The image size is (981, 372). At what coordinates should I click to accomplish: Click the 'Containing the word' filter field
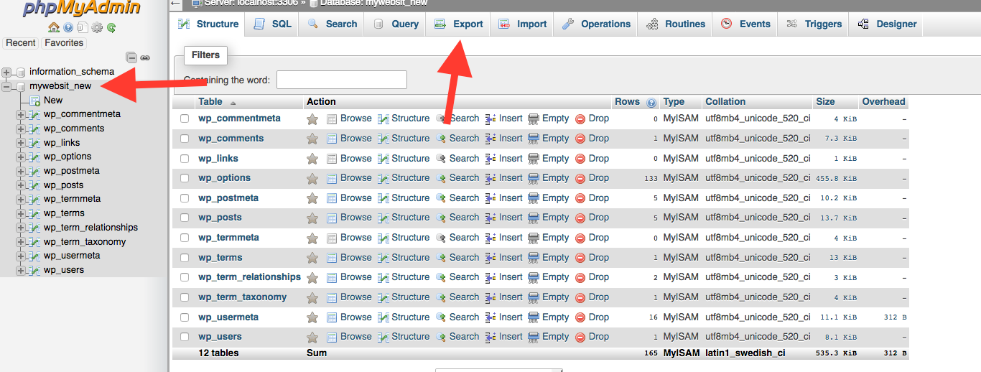tap(341, 80)
